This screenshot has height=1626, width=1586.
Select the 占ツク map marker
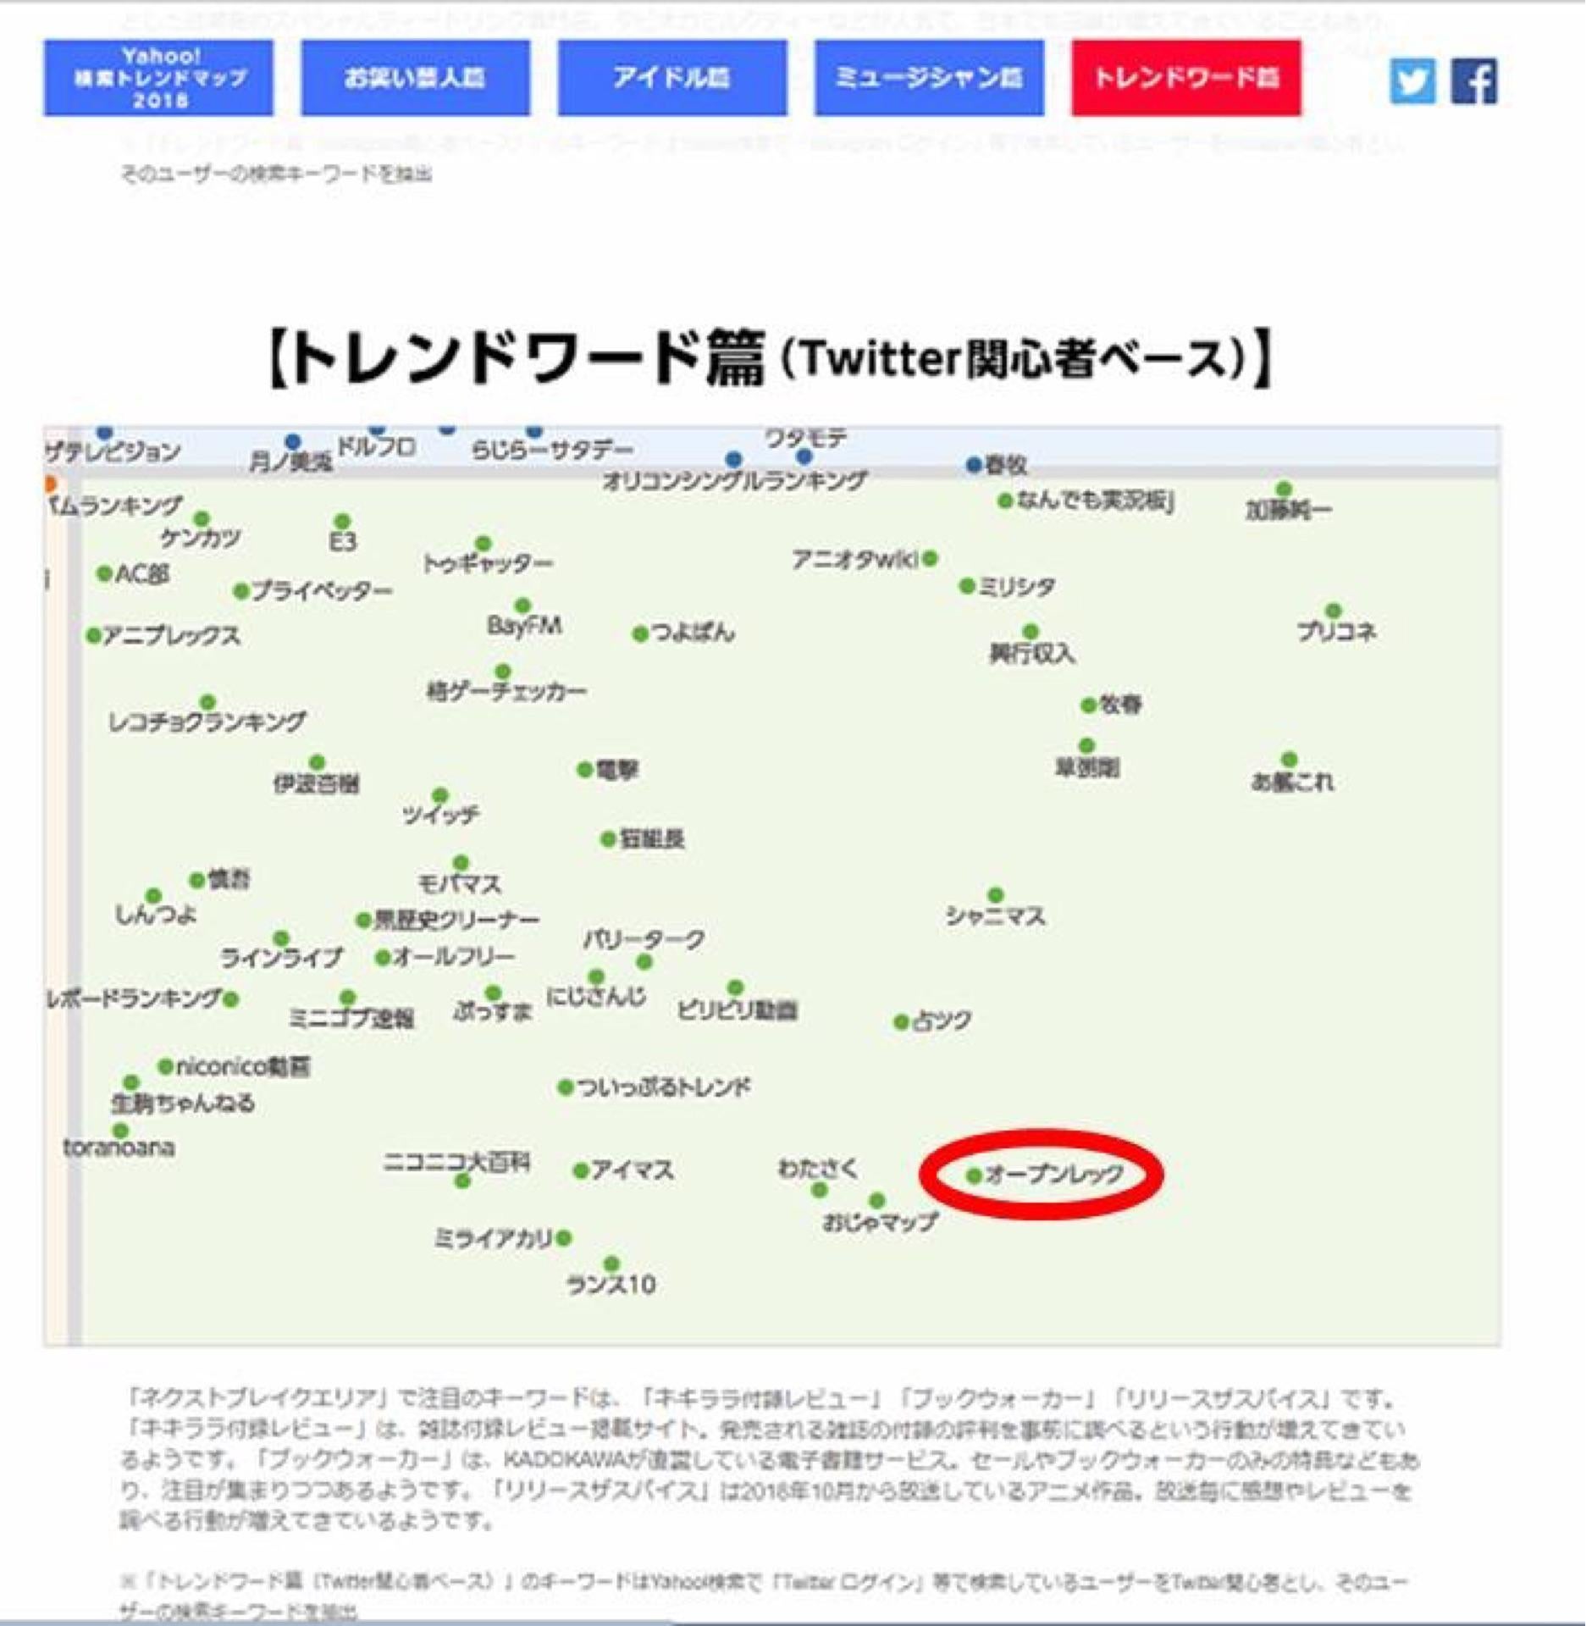coord(902,1022)
